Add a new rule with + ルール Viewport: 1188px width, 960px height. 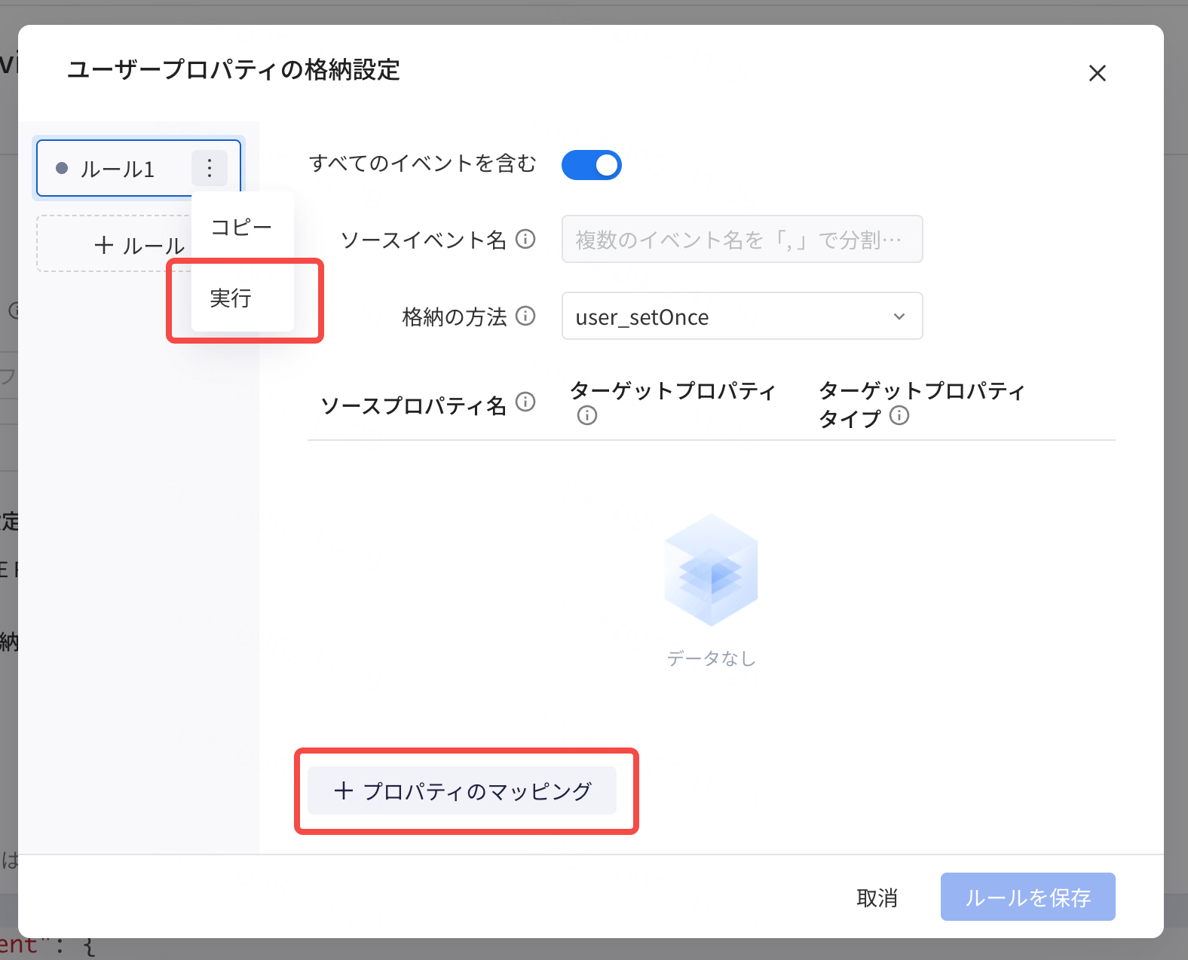pyautogui.click(x=139, y=245)
